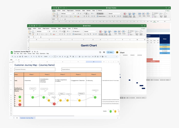Click Paste icon in Gantt Chart window
The image size is (179, 128).
coord(30,32)
